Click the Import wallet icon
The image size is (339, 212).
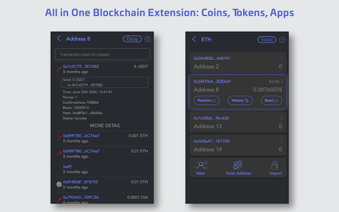click(x=275, y=165)
